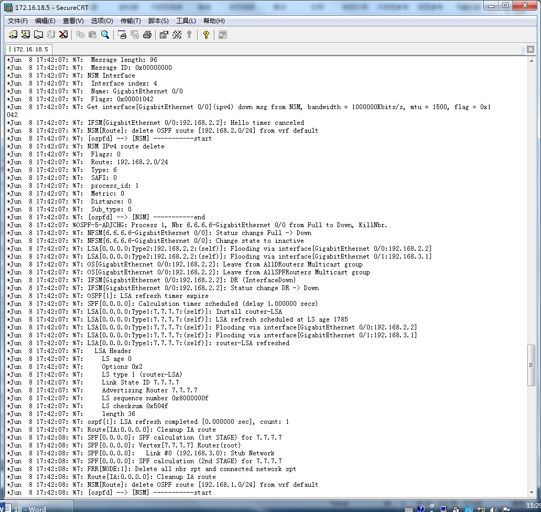Open Find with the magnifier icon
The height and width of the screenshot is (512, 541).
(105, 35)
